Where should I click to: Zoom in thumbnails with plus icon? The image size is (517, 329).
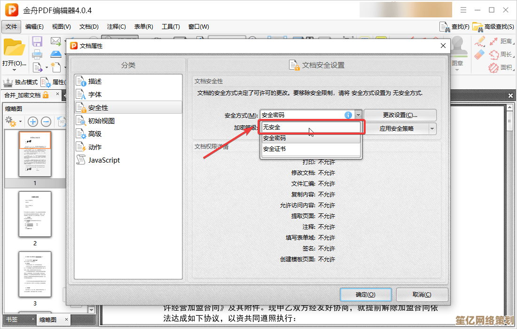33,122
